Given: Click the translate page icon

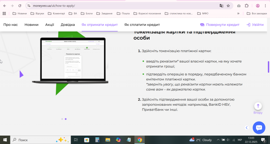Looking at the screenshot, I should coord(221,6).
